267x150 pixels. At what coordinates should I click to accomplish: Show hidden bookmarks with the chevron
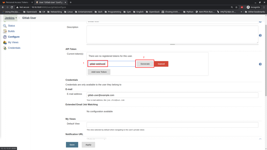pyautogui.click(x=241, y=12)
